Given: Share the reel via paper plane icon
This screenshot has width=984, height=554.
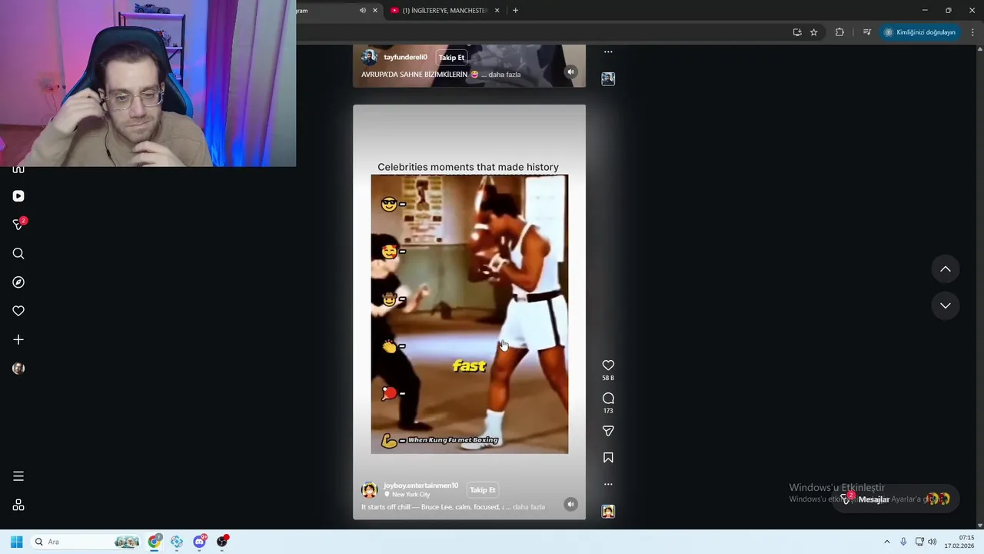Looking at the screenshot, I should coord(608,431).
